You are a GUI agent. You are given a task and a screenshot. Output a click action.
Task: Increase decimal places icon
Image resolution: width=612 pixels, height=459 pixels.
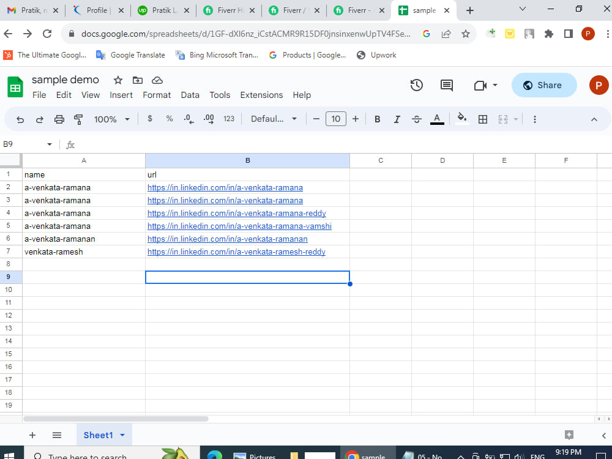click(209, 119)
